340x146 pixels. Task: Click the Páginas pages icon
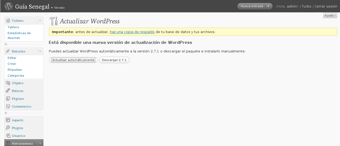click(x=8, y=99)
